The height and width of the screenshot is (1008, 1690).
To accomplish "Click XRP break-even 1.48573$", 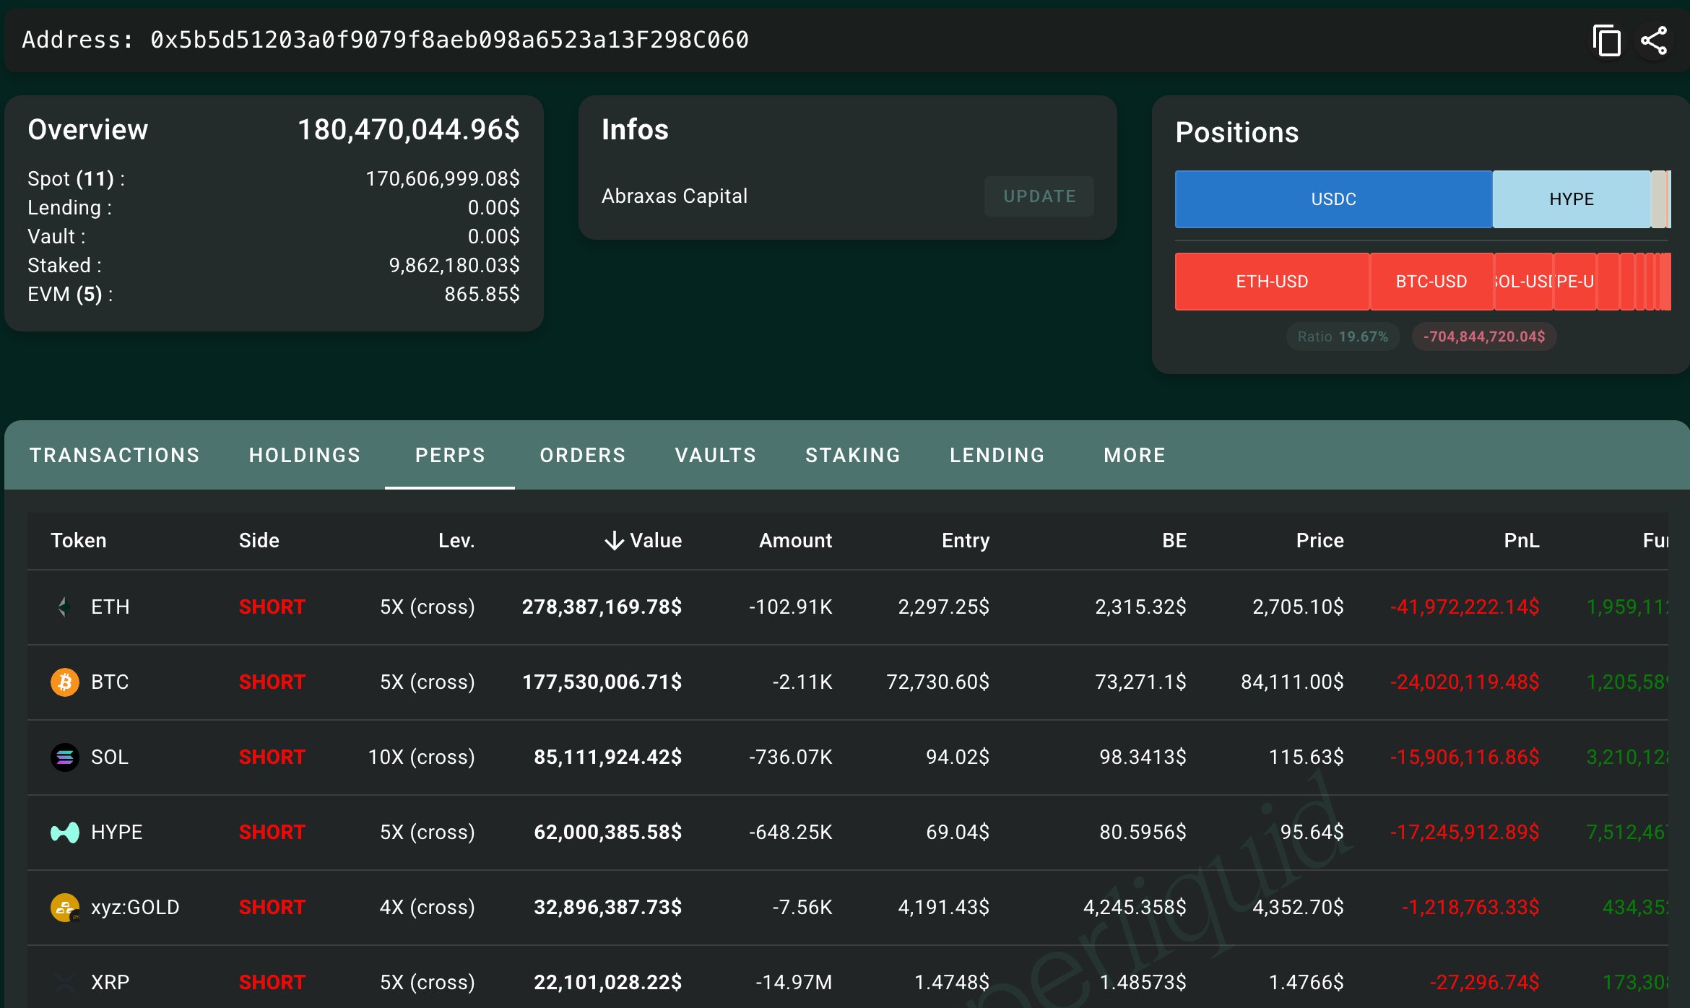I will (1143, 983).
